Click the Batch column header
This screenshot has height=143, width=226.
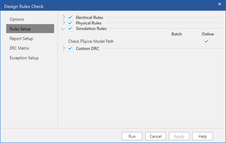point(177,34)
